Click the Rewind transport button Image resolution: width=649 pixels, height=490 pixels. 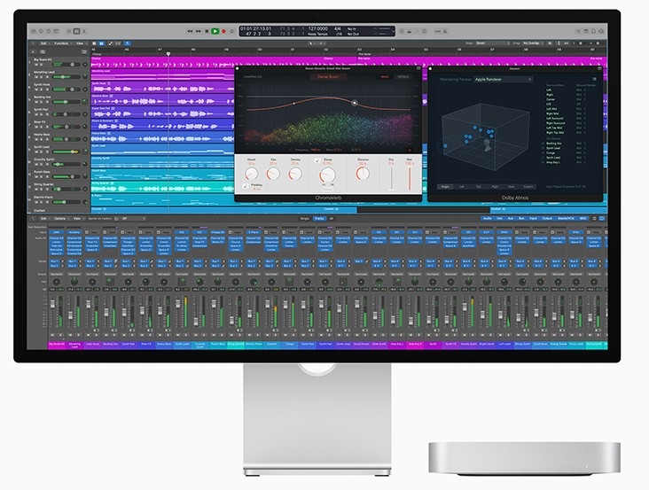click(x=190, y=31)
